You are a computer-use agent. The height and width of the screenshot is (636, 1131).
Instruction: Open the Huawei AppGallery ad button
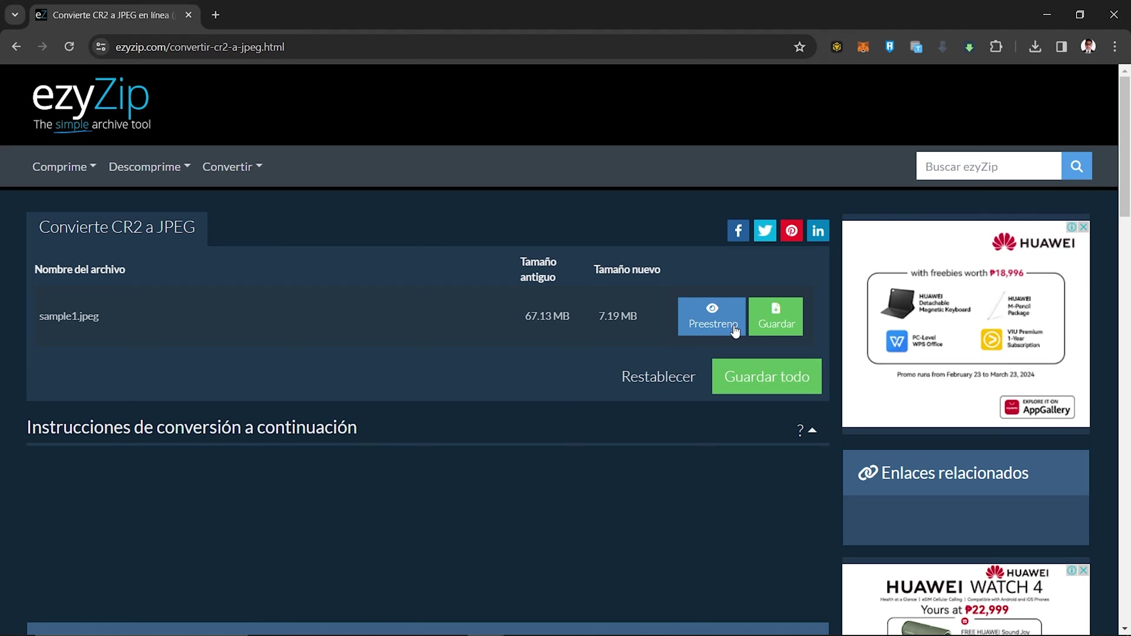pos(1037,408)
